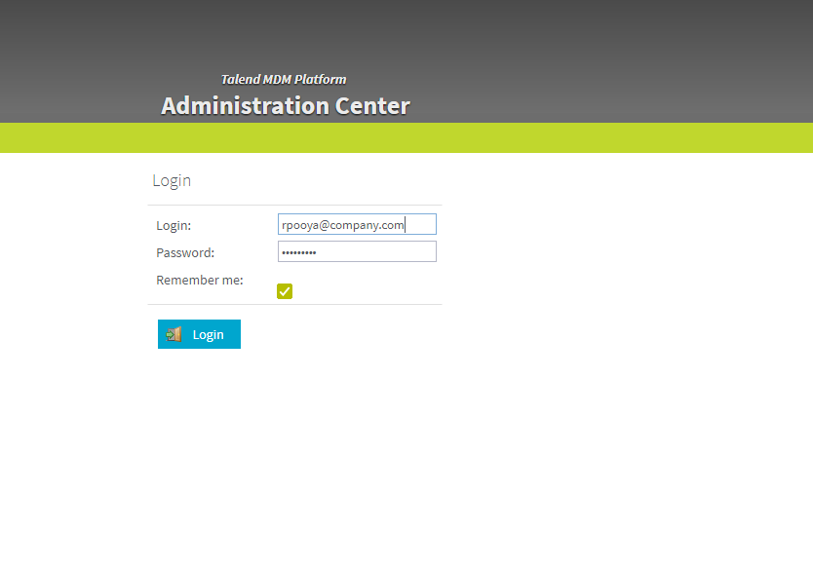Image resolution: width=813 pixels, height=567 pixels.
Task: Click the Administration Center title
Action: coord(285,105)
